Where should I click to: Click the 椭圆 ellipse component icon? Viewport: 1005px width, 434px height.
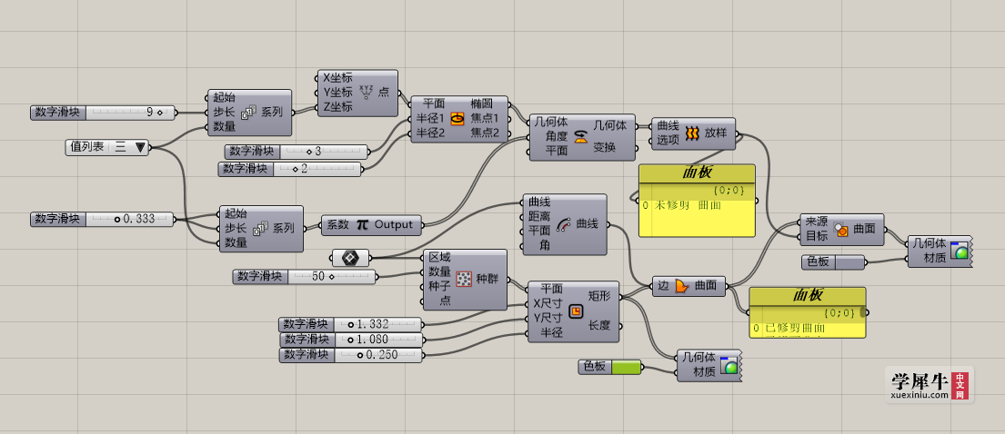[x=457, y=118]
